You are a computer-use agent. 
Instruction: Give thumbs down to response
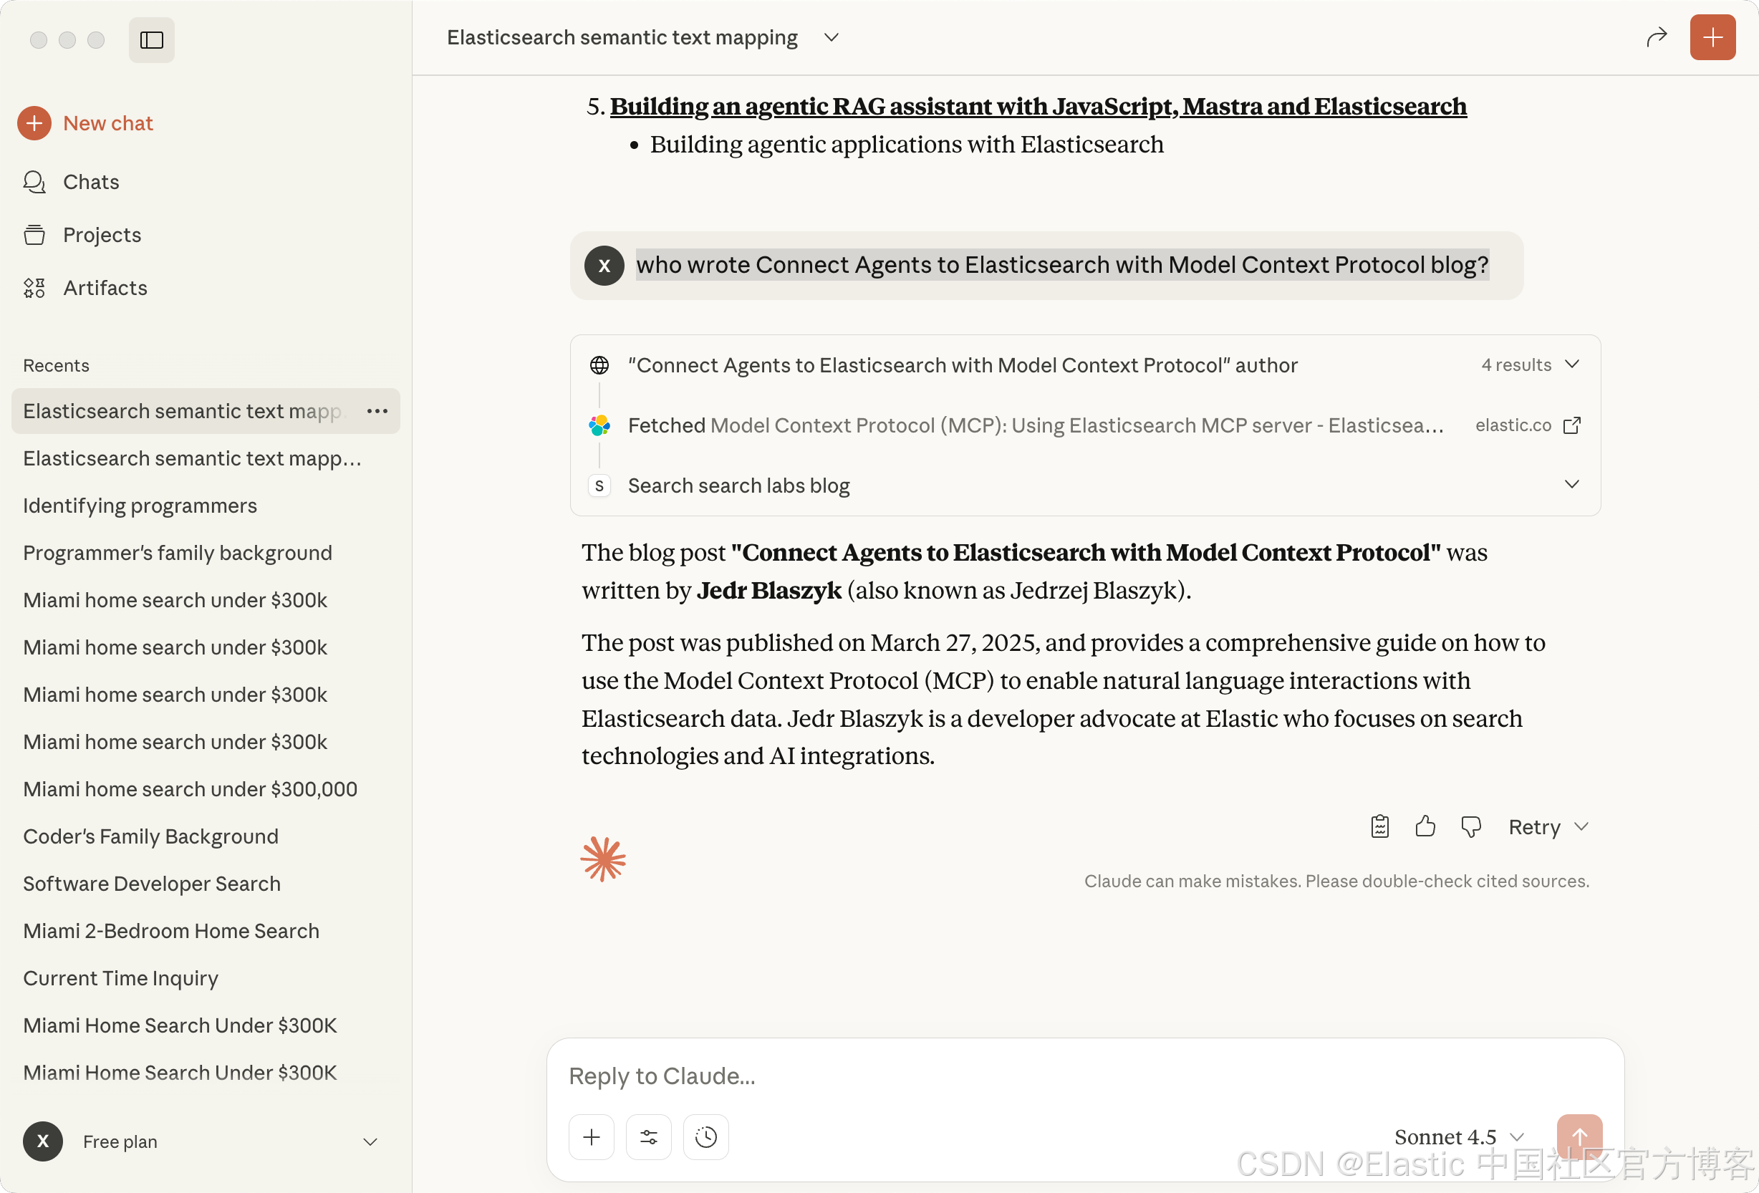[1470, 826]
